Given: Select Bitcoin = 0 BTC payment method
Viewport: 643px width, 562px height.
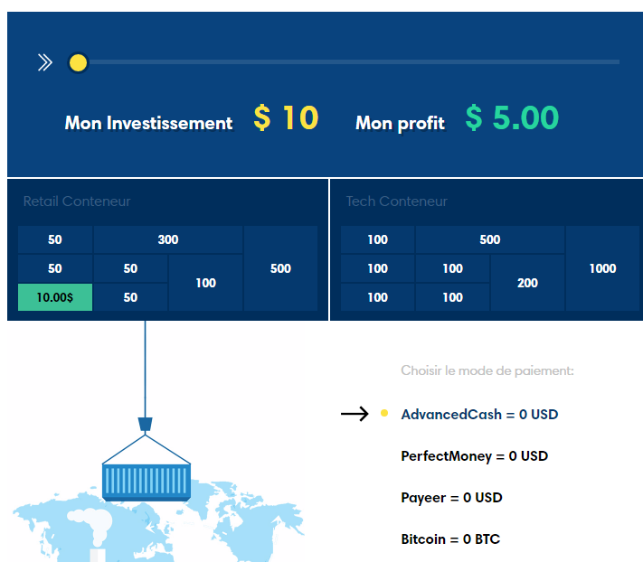Looking at the screenshot, I should 450,539.
